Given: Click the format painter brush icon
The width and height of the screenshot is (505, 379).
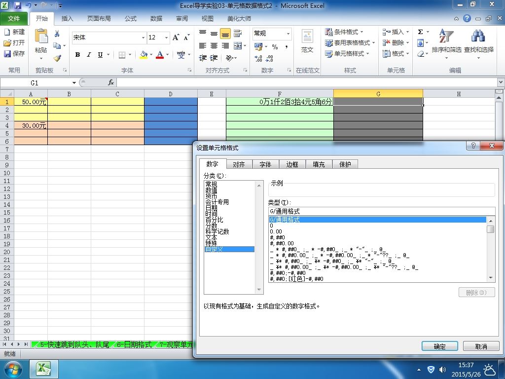Looking at the screenshot, I should tap(57, 58).
